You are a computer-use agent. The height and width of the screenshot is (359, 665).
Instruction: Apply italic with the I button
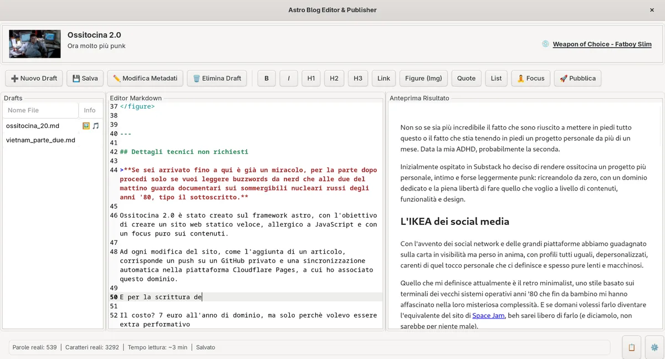coord(289,78)
